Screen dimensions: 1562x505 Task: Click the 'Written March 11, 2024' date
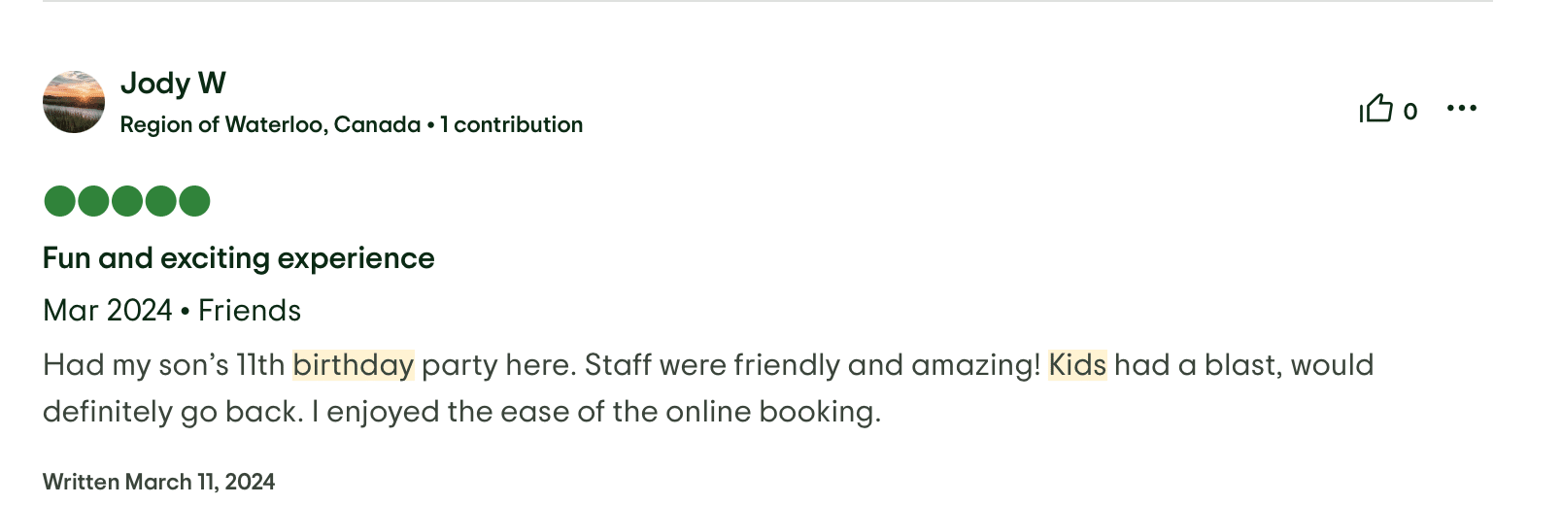[158, 482]
